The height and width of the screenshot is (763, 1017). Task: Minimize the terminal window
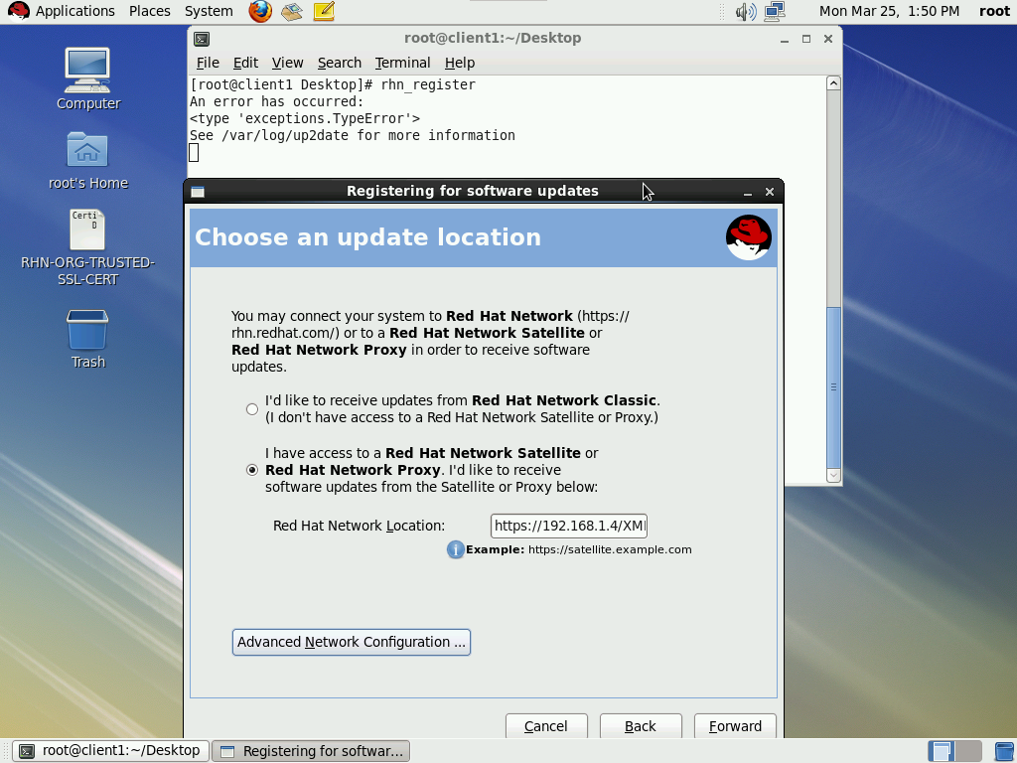(x=785, y=39)
